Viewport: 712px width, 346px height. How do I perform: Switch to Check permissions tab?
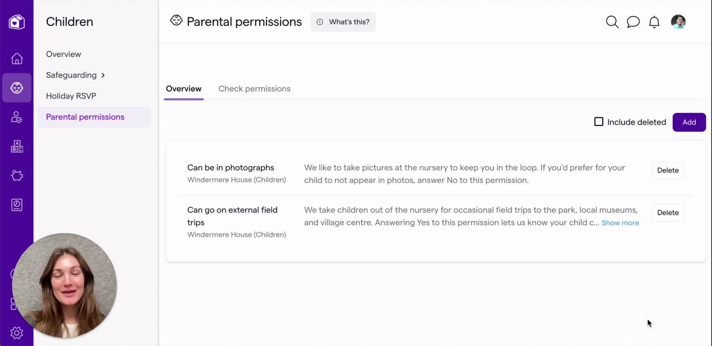coord(254,89)
